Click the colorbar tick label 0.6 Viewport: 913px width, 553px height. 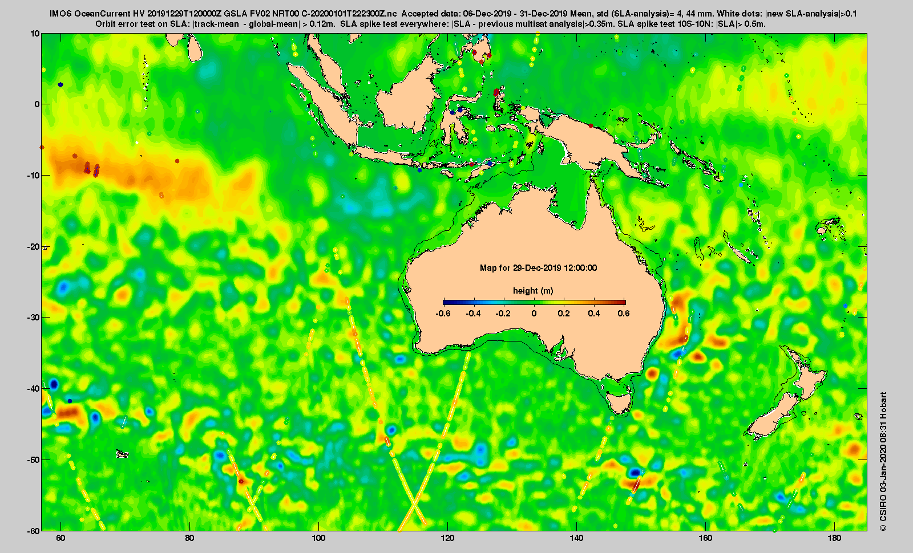[624, 314]
